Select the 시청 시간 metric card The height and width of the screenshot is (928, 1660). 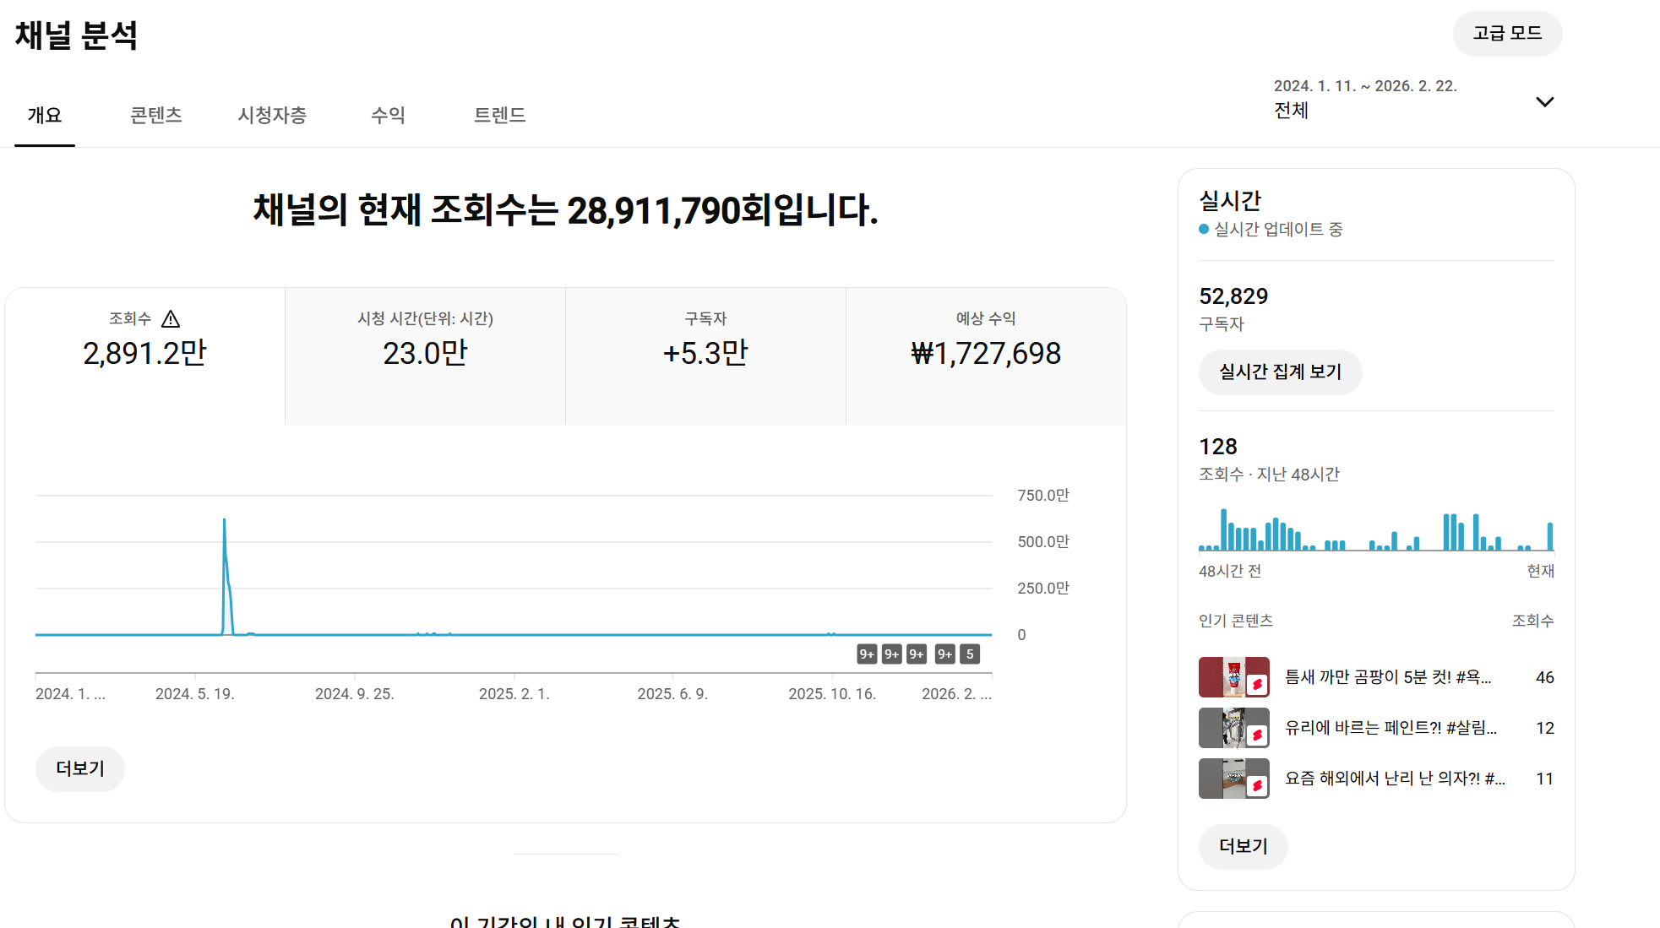[x=425, y=355]
